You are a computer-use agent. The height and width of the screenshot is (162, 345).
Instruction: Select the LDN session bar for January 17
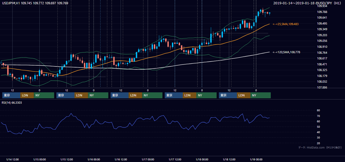(190, 95)
